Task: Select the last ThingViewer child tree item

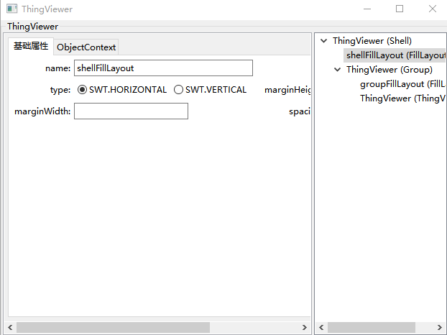Action: pyautogui.click(x=402, y=98)
